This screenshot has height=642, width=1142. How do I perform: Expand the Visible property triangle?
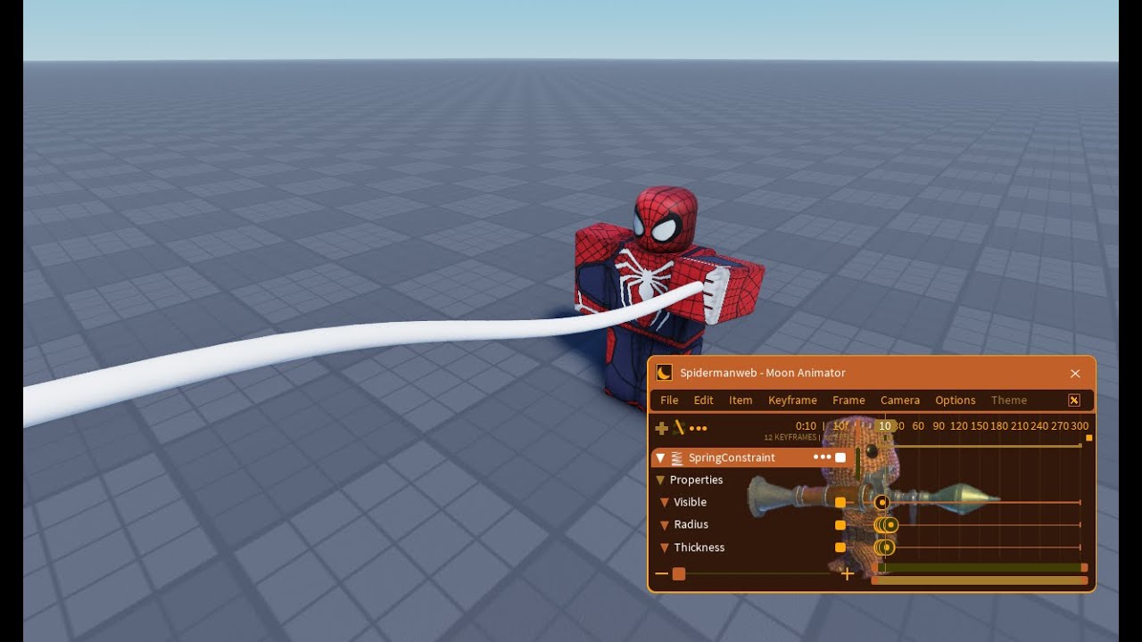point(665,502)
